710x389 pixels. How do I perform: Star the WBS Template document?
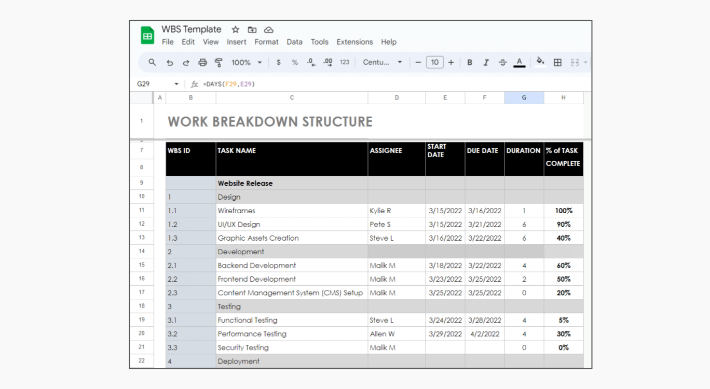coord(235,30)
